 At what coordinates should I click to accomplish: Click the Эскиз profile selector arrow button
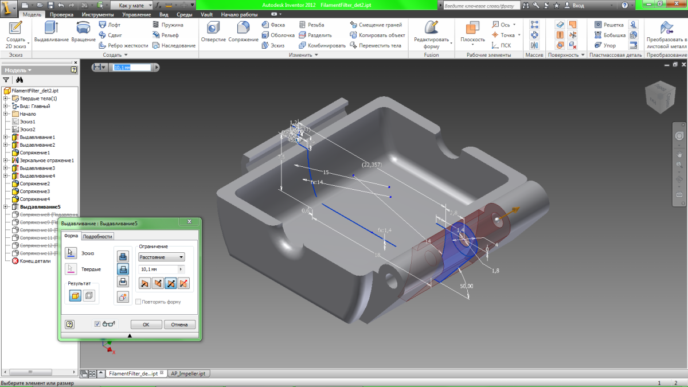click(x=71, y=253)
